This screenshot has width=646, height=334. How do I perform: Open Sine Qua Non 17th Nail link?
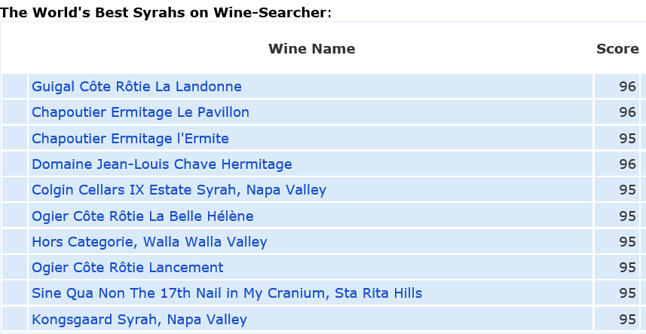(x=227, y=293)
